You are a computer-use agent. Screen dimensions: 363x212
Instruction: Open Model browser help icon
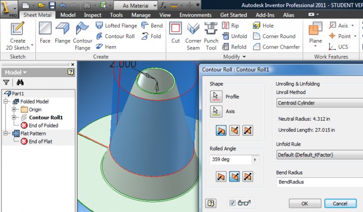tap(71, 72)
